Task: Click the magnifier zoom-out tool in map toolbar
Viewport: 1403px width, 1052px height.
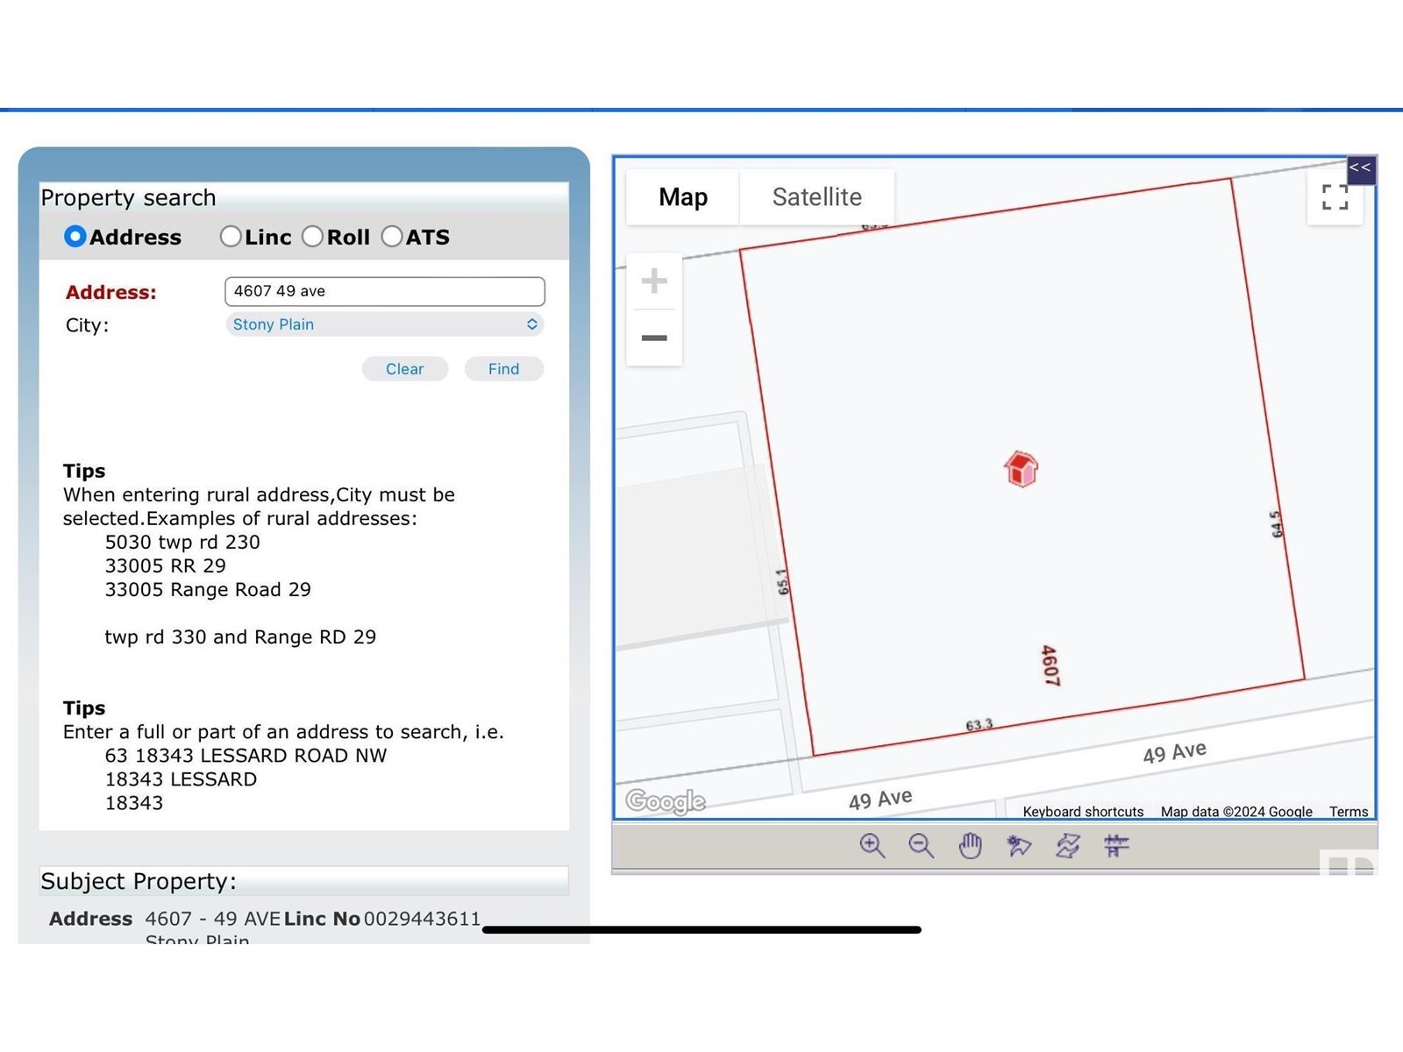Action: coord(921,845)
